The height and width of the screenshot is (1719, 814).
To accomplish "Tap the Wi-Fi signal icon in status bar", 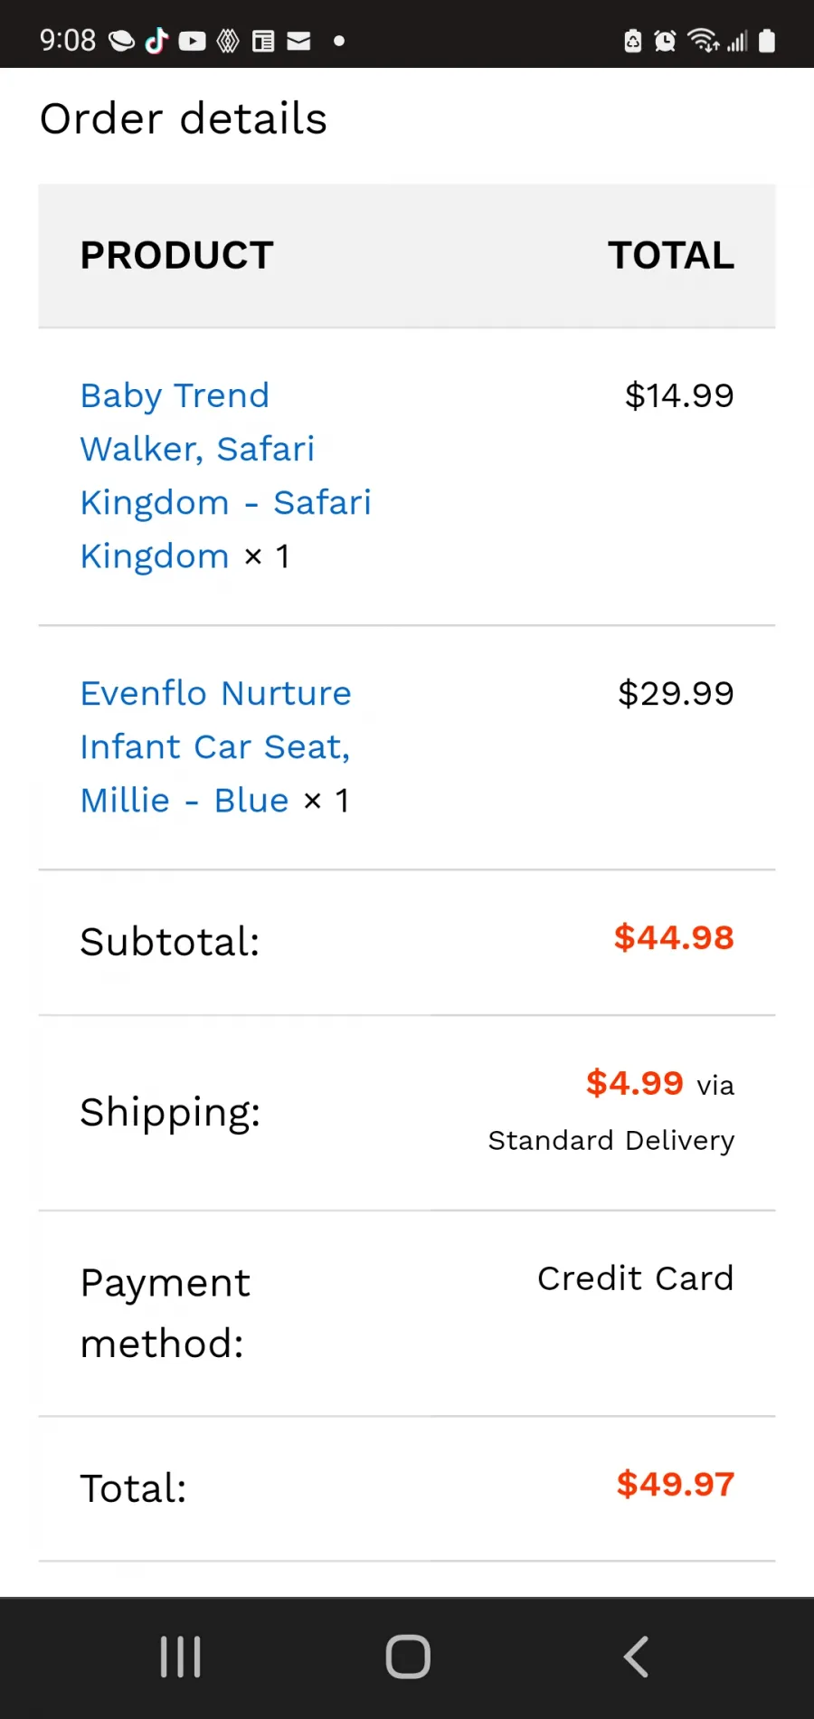I will [x=703, y=41].
